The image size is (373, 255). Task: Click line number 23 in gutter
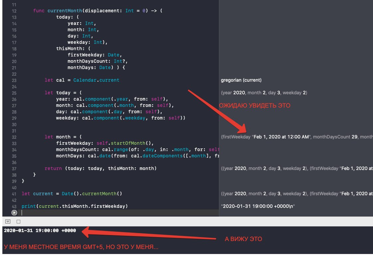point(14,80)
